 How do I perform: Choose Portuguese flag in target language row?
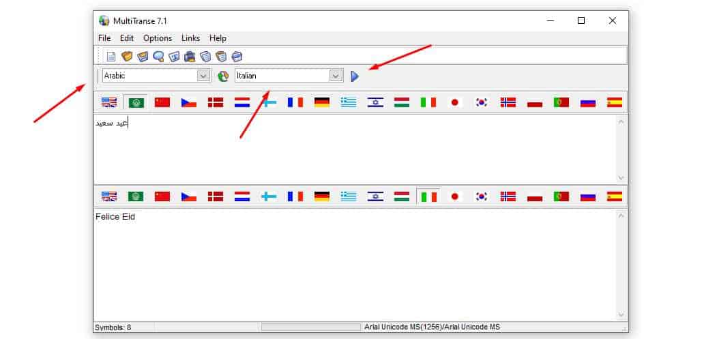(561, 196)
